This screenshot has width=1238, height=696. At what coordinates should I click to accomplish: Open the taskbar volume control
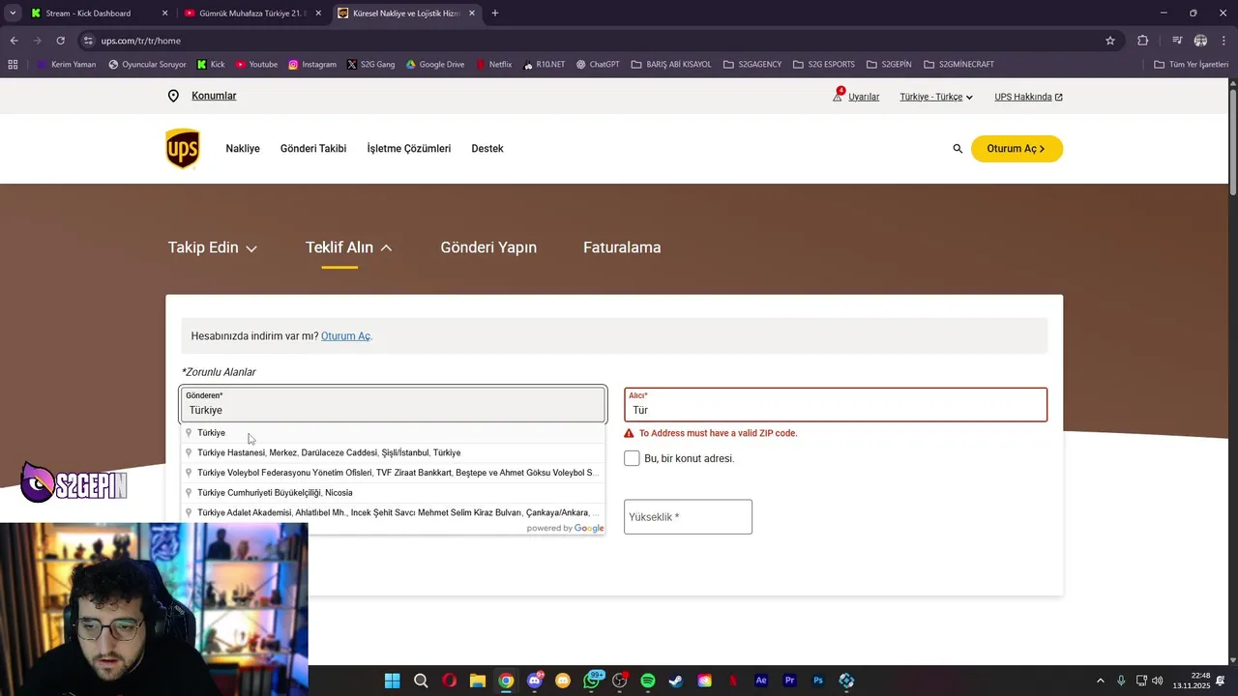click(x=1158, y=681)
